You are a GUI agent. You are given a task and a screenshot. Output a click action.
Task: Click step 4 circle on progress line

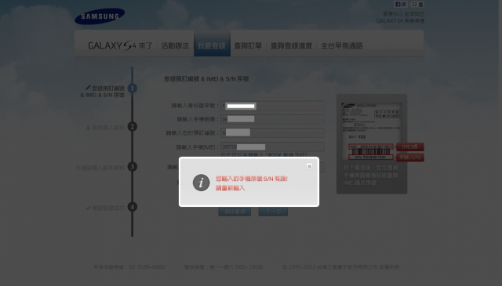(x=133, y=207)
